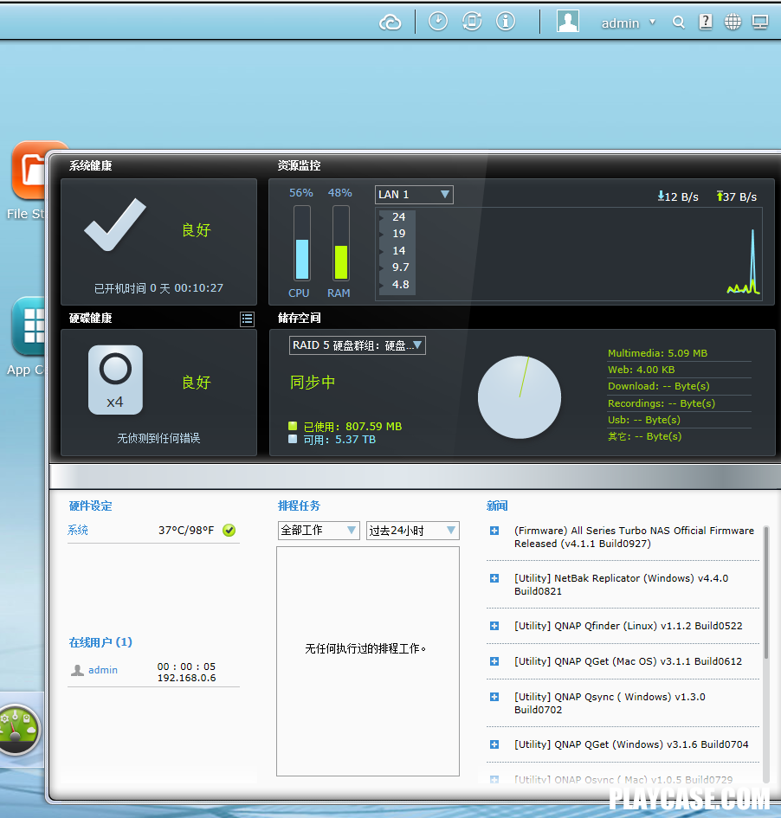Click the CPU usage bar
This screenshot has width=781, height=818.
tap(302, 243)
